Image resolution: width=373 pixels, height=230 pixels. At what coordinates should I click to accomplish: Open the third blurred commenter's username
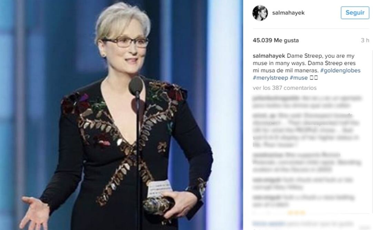(268, 155)
